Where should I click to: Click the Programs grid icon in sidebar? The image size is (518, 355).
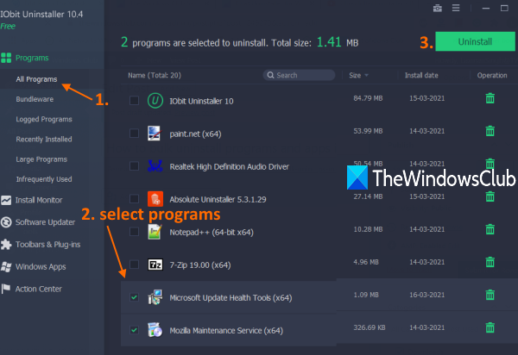point(6,58)
